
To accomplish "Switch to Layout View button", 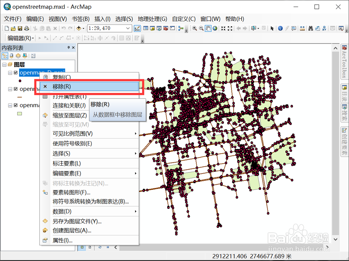I will click(90, 247).
